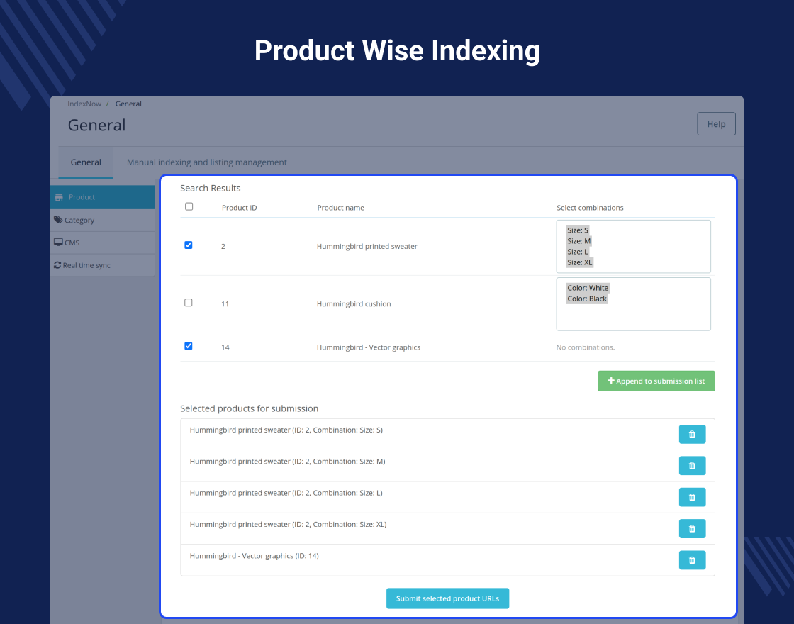
Task: Check the Hummingbird cushion checkbox
Action: pos(189,302)
